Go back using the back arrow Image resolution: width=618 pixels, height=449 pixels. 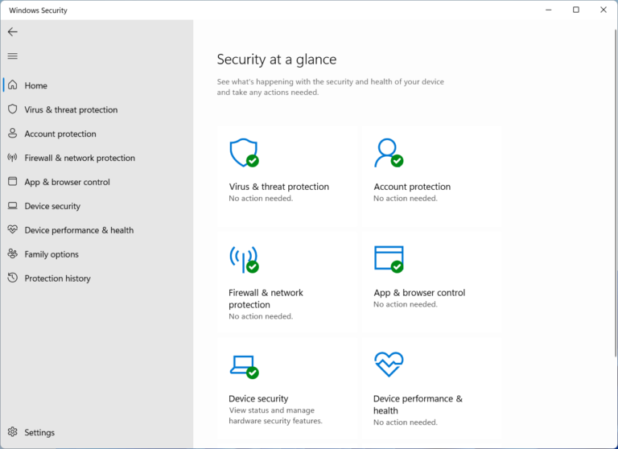13,32
